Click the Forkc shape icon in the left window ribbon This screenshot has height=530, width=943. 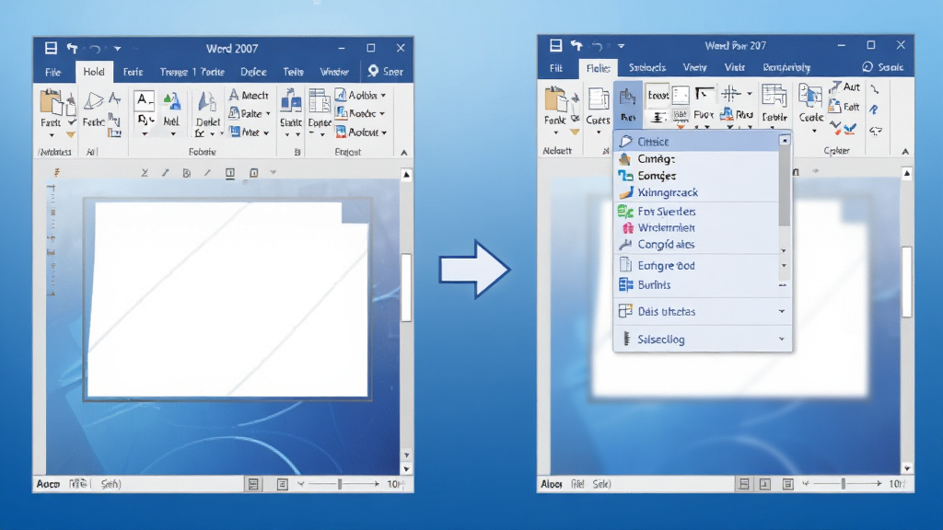[x=93, y=100]
